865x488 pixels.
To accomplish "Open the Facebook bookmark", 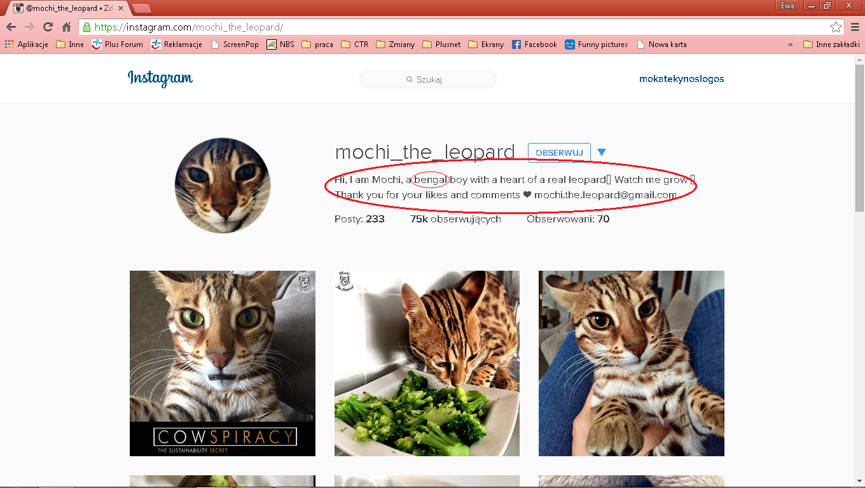I will click(534, 44).
